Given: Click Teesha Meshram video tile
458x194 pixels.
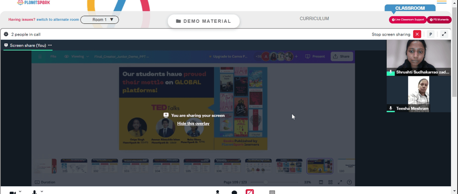Looking at the screenshot, I should (x=419, y=94).
